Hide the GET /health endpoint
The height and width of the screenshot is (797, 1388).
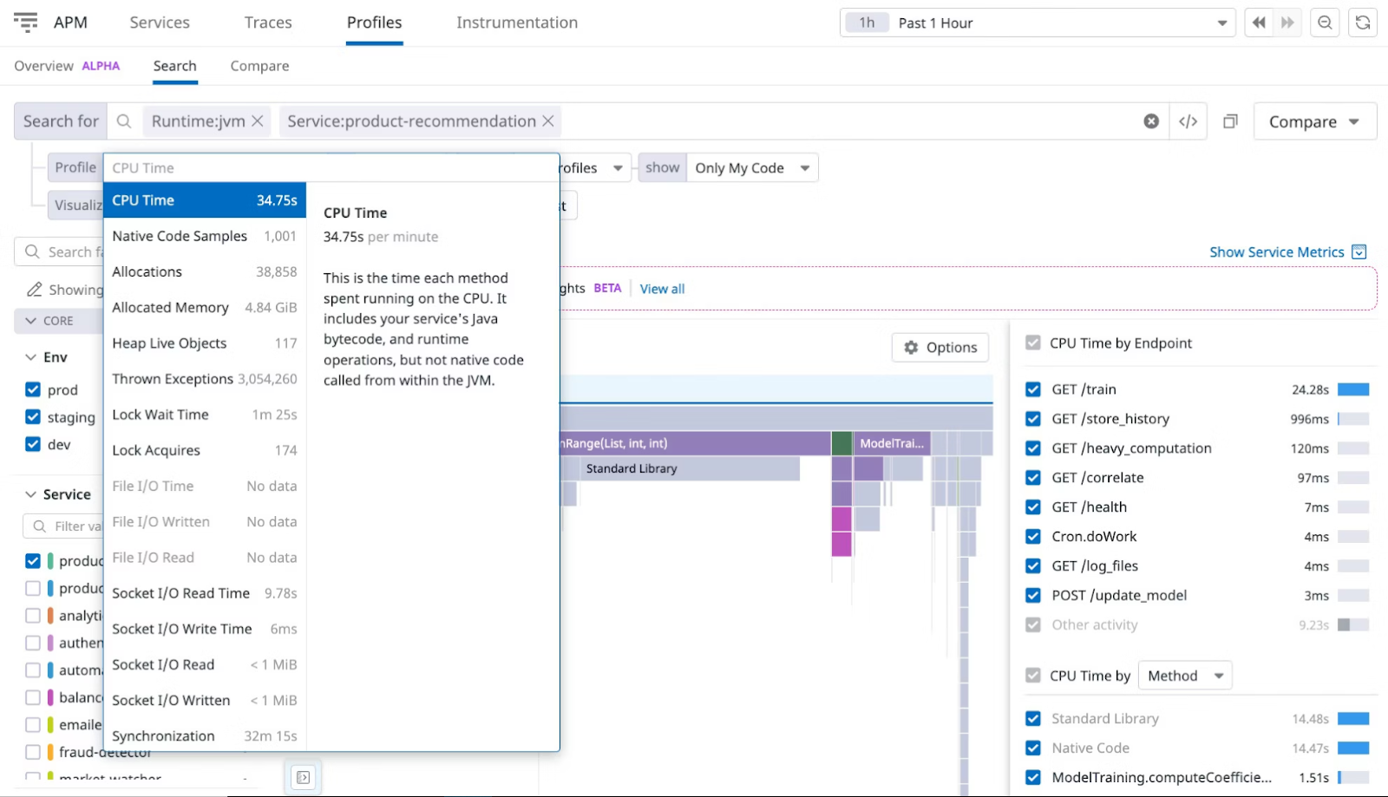tap(1033, 506)
